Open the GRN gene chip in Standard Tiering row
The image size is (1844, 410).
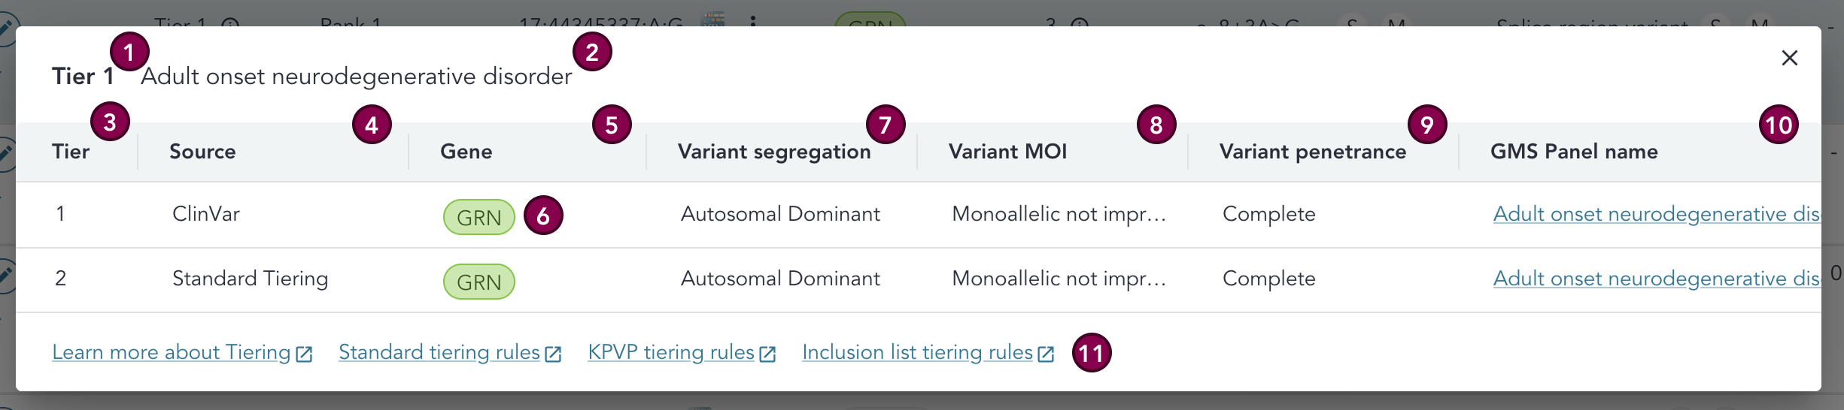click(x=478, y=282)
